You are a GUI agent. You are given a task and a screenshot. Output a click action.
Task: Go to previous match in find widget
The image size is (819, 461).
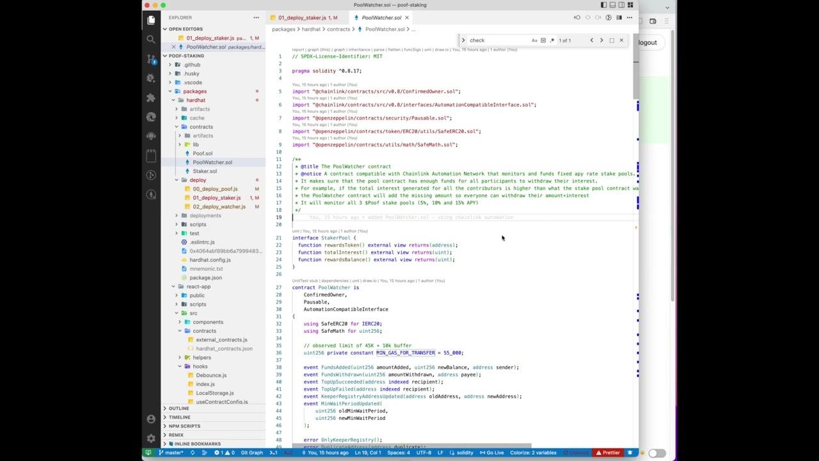[591, 40]
